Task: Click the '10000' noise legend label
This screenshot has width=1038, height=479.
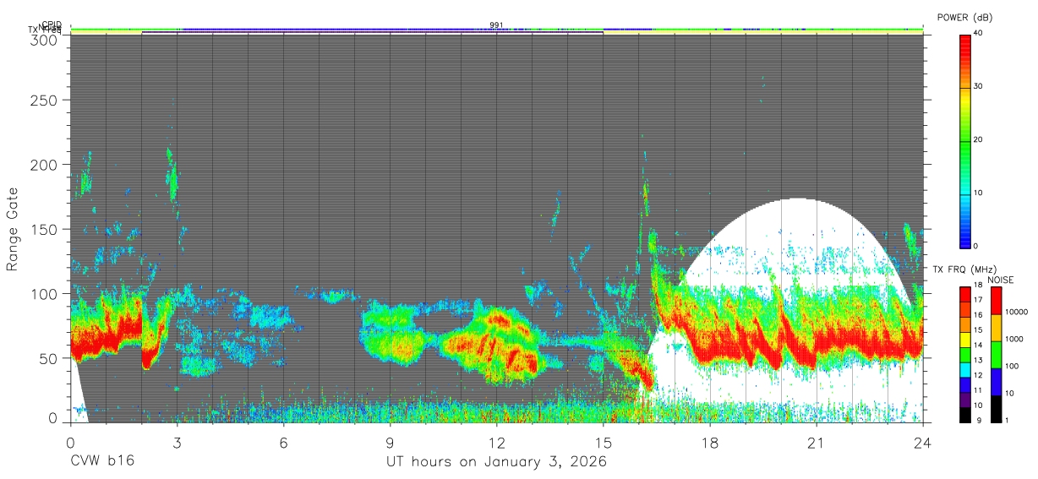Action: click(1018, 313)
